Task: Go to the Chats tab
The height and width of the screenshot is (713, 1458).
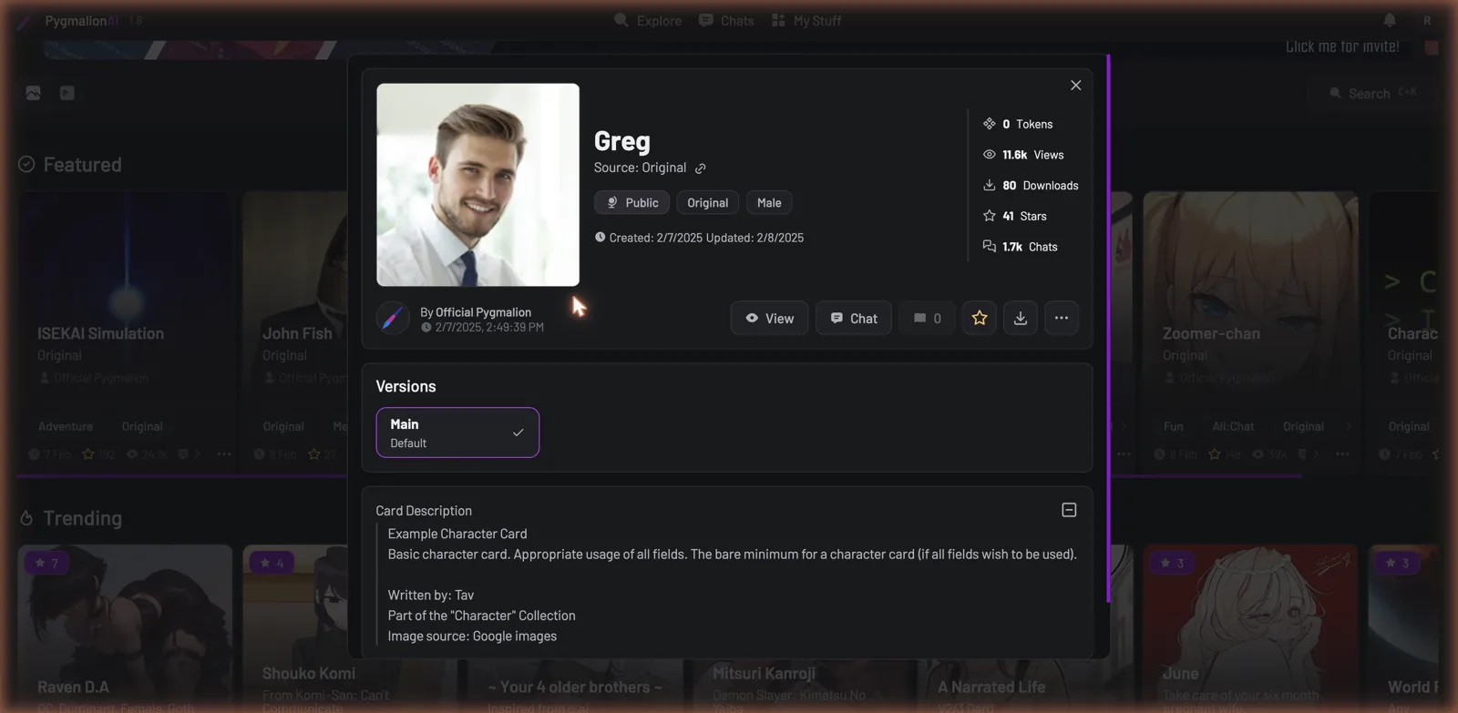Action: (x=726, y=20)
